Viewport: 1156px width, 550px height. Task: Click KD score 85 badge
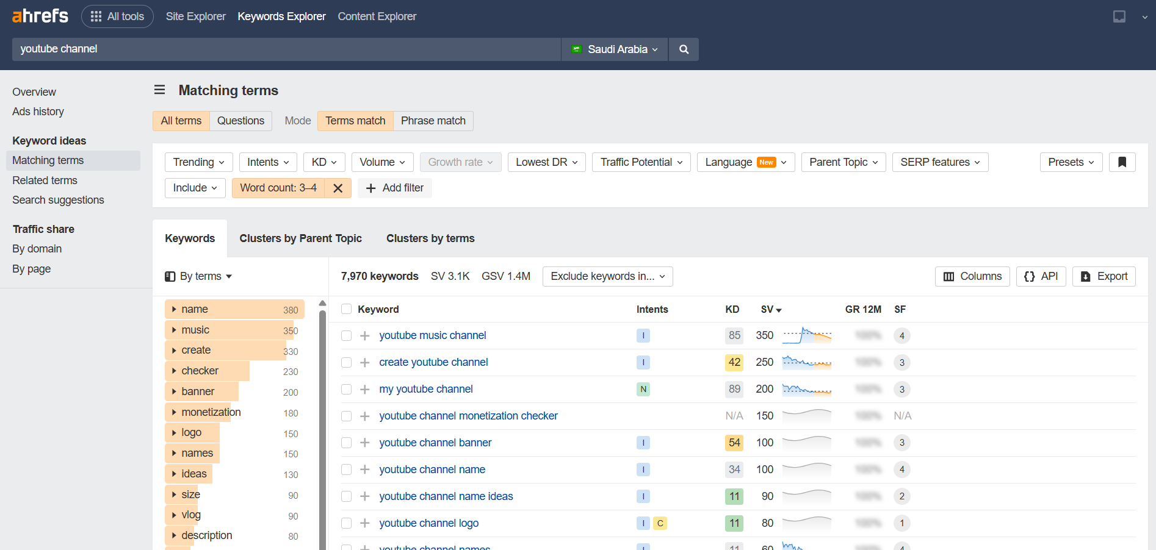click(x=734, y=336)
